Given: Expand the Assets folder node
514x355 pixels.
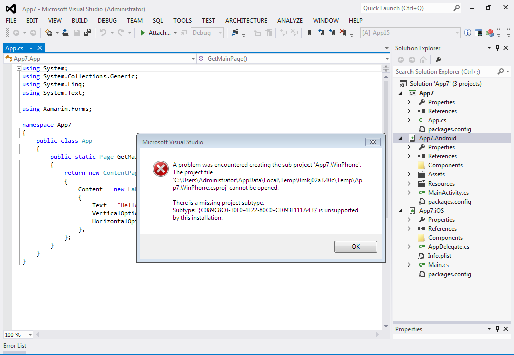Looking at the screenshot, I should [x=409, y=174].
